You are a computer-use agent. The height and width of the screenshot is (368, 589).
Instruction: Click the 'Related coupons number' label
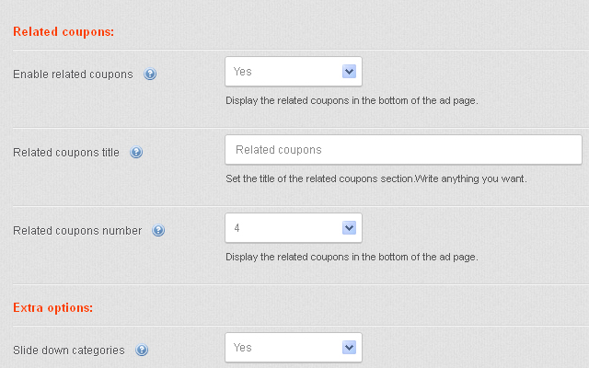click(77, 231)
